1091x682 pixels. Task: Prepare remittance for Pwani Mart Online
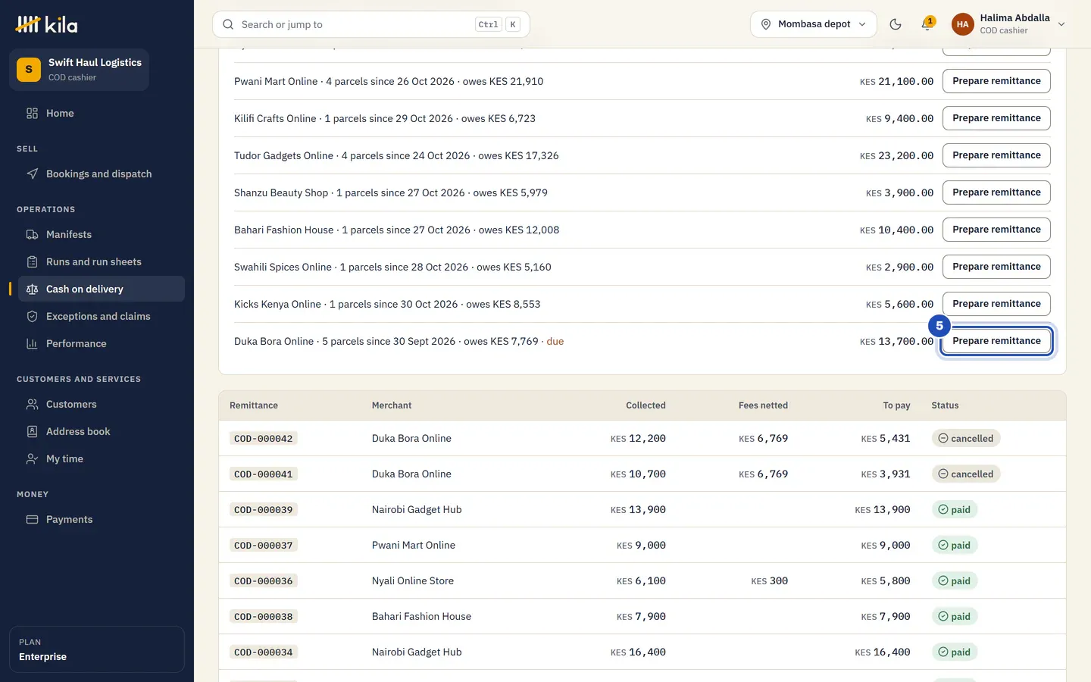(996, 81)
